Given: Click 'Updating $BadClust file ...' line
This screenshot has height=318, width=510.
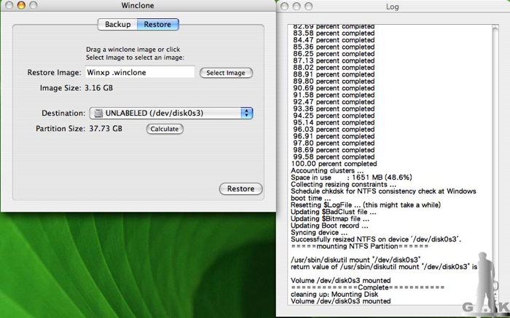Looking at the screenshot, I should 334,212.
